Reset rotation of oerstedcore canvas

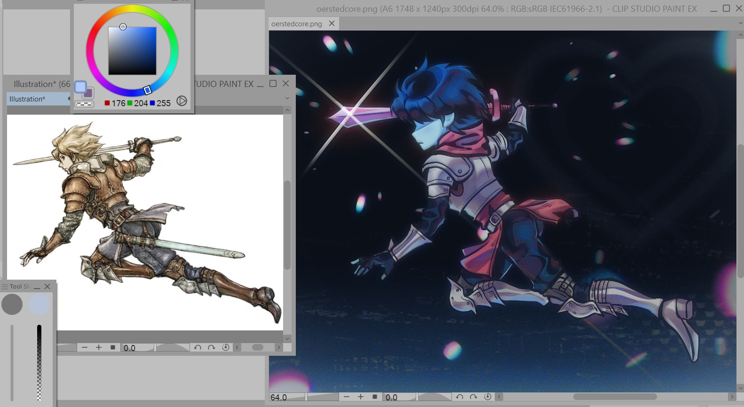488,397
